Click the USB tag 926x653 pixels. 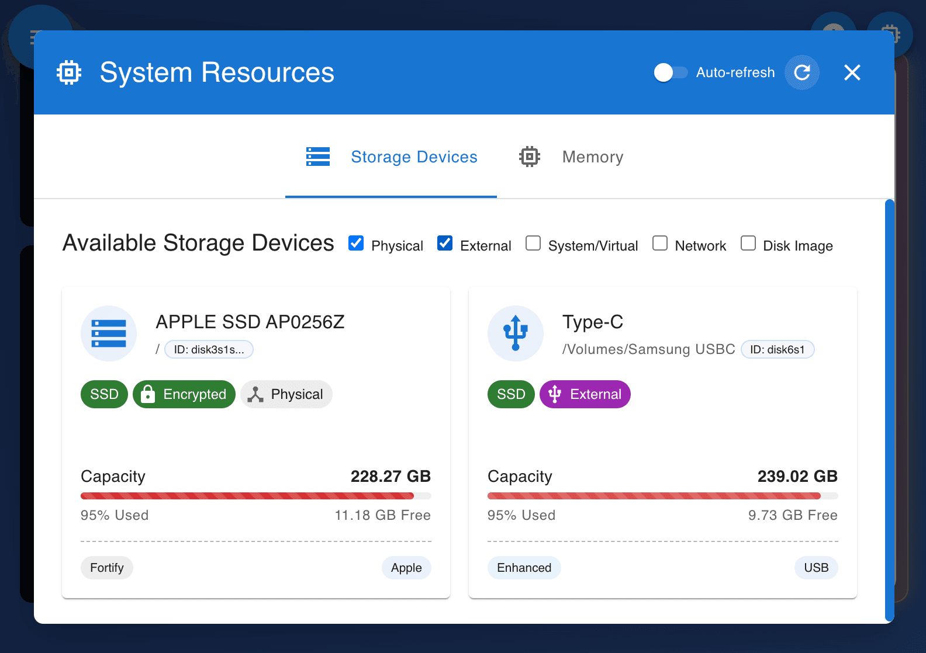point(816,568)
